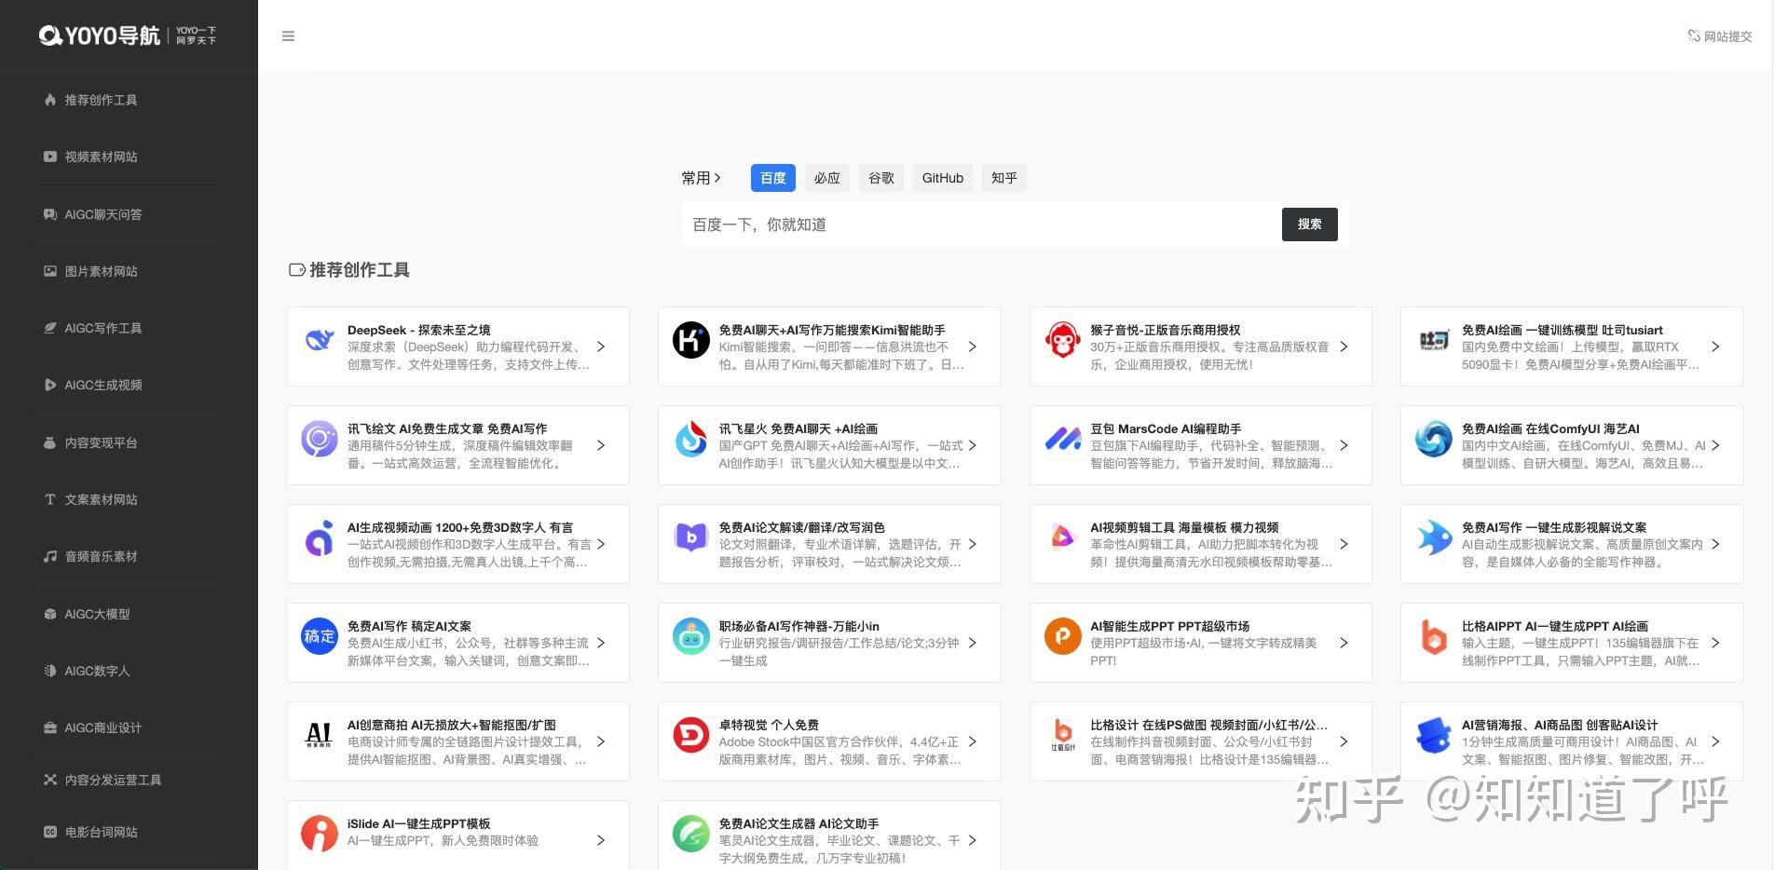Click the 创客贴AI设计 blue icon
1774x870 pixels.
[x=1434, y=735]
